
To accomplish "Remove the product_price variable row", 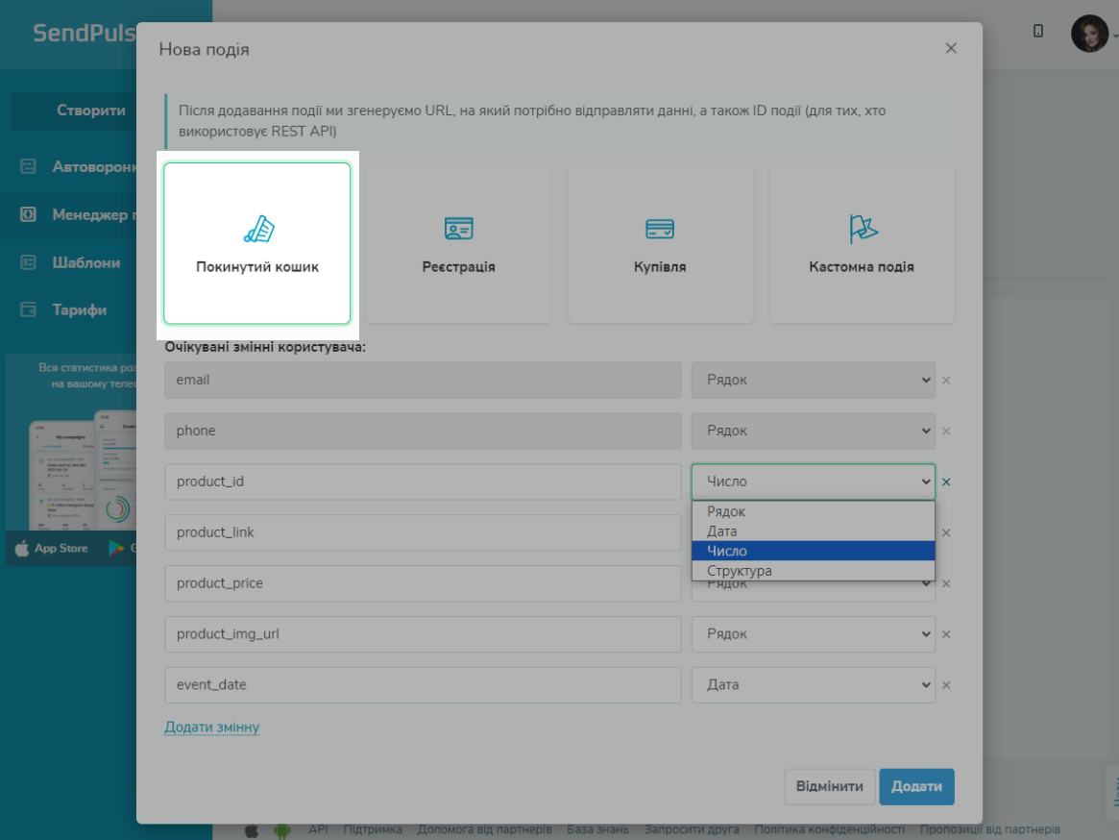I will [x=946, y=583].
